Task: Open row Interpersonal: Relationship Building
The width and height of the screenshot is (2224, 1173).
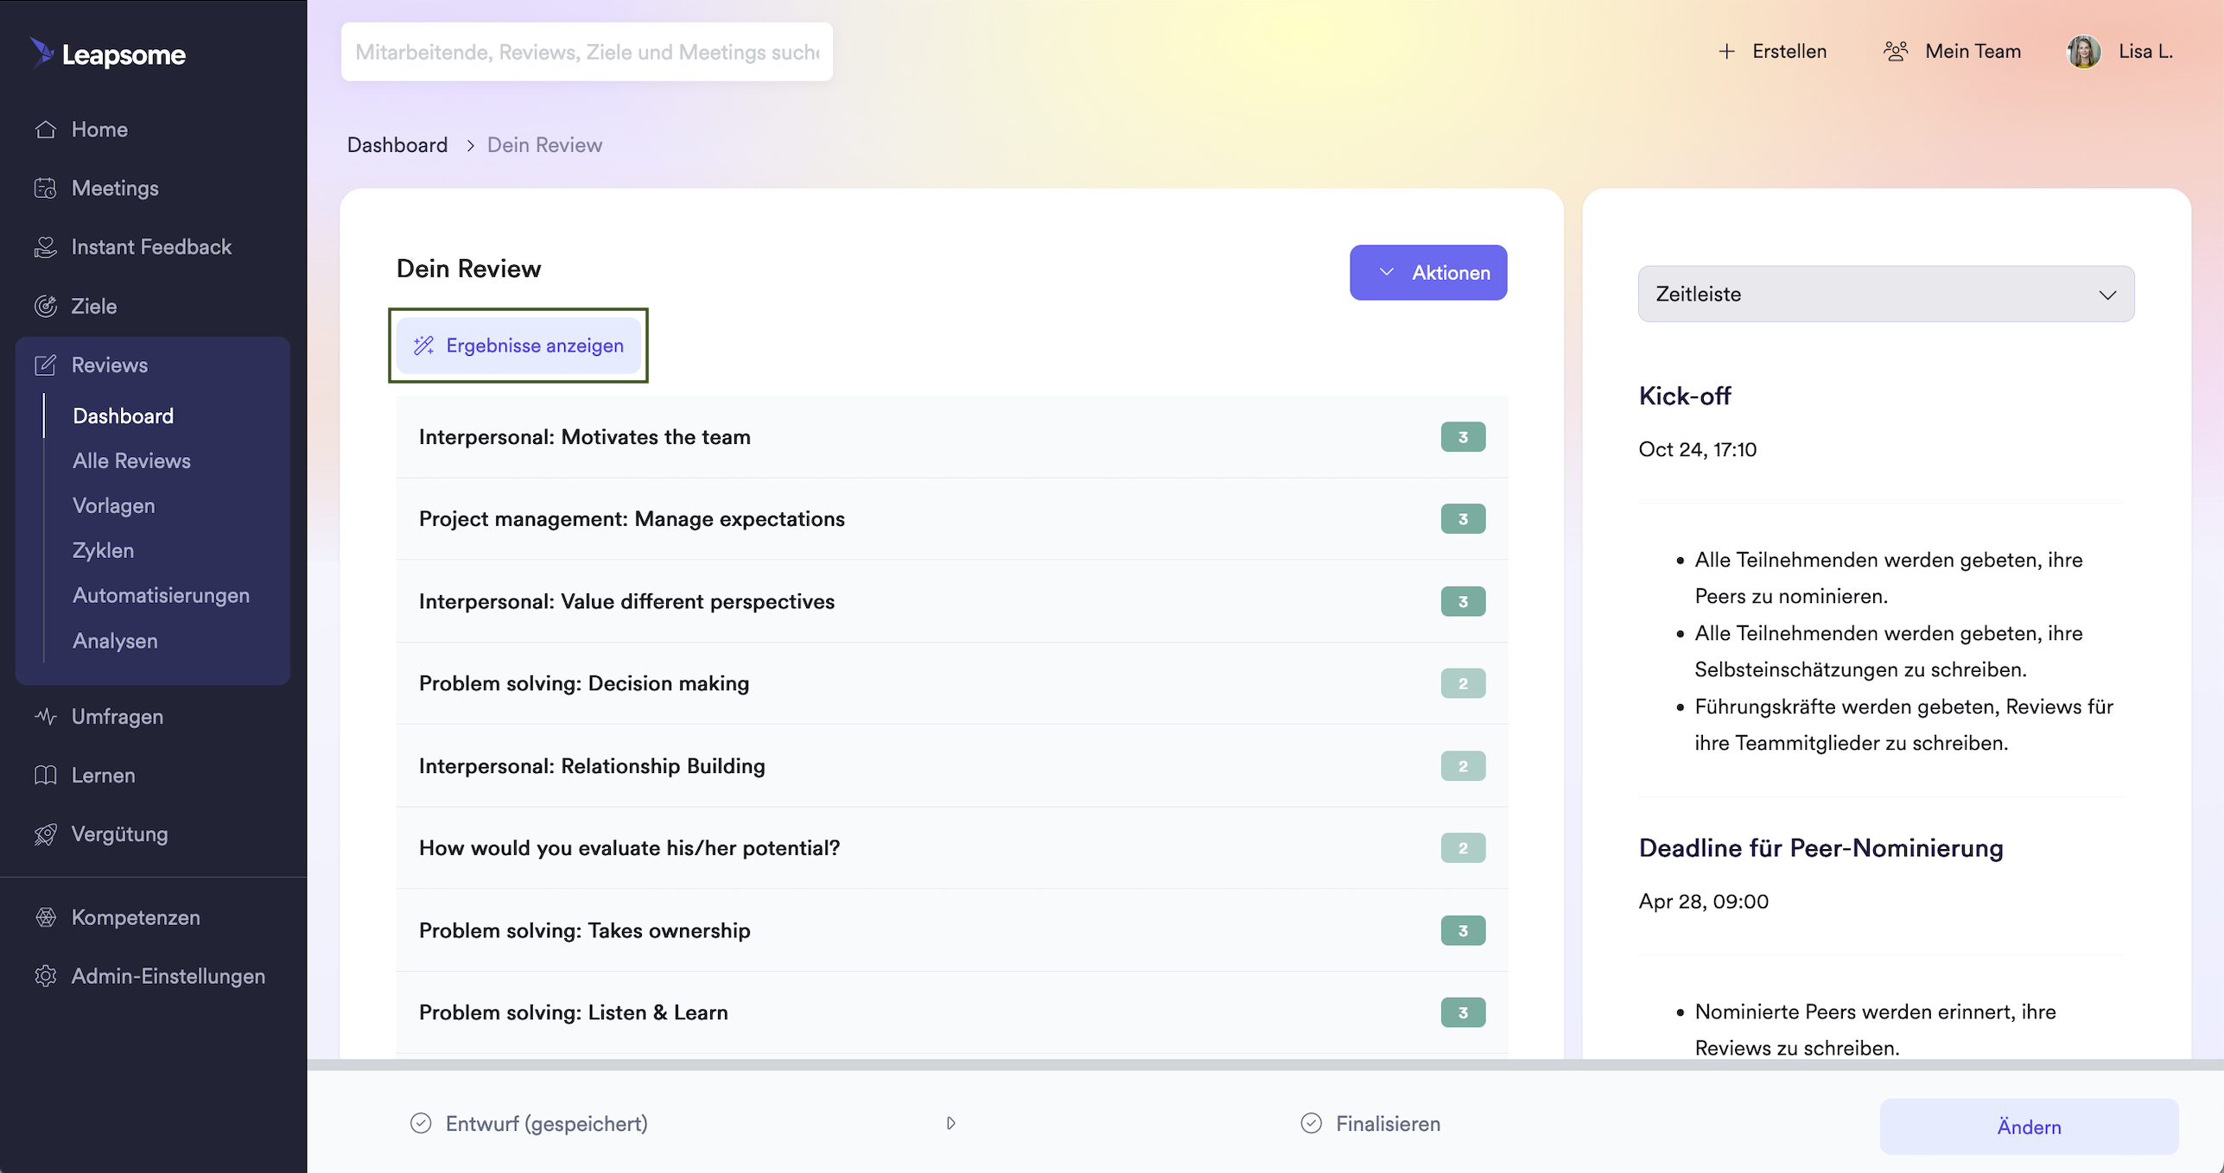Action: [952, 766]
